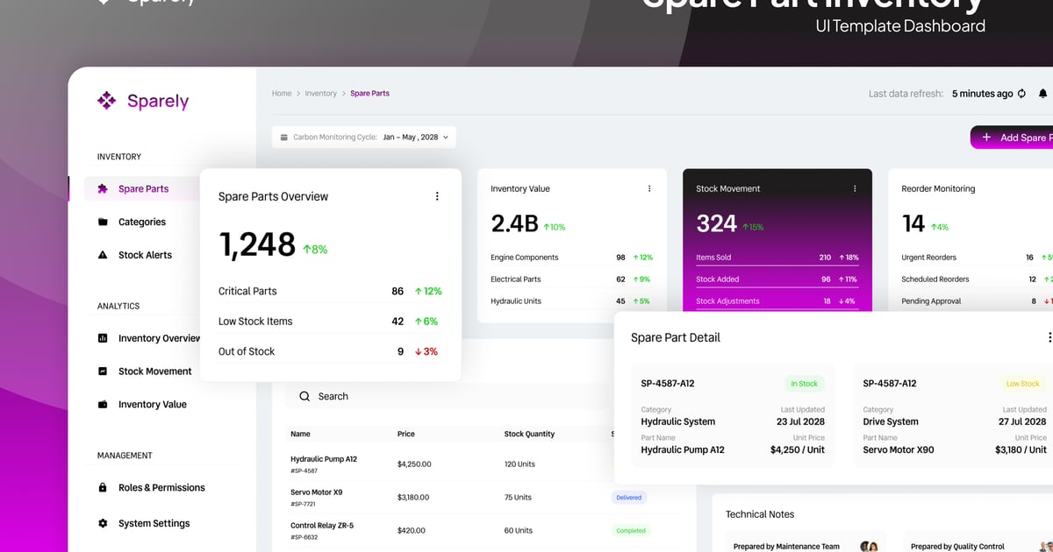Click the Categories folder icon

click(103, 222)
